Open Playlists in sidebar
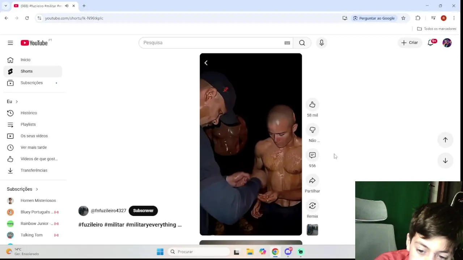 pyautogui.click(x=33, y=124)
